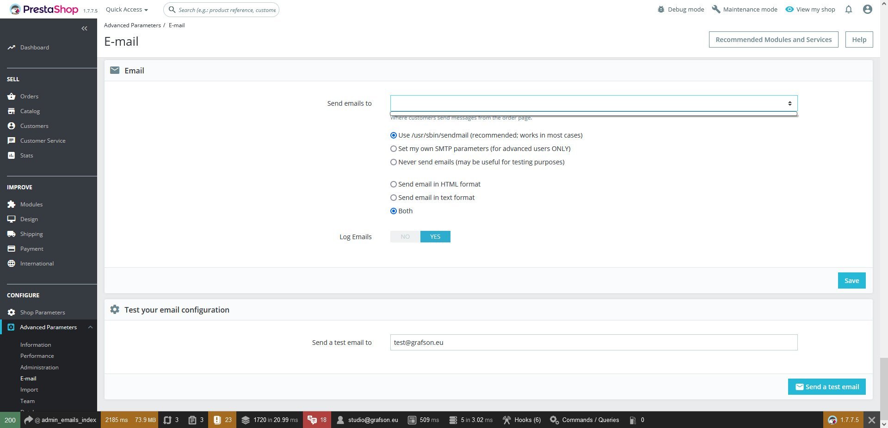This screenshot has width=888, height=428.
Task: Click the Shop Parameters gear icon
Action: 12,313
